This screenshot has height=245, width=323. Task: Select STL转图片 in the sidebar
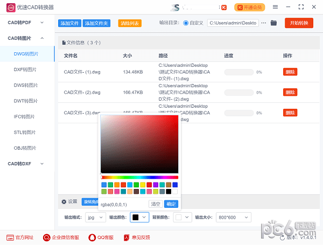(x=25, y=132)
